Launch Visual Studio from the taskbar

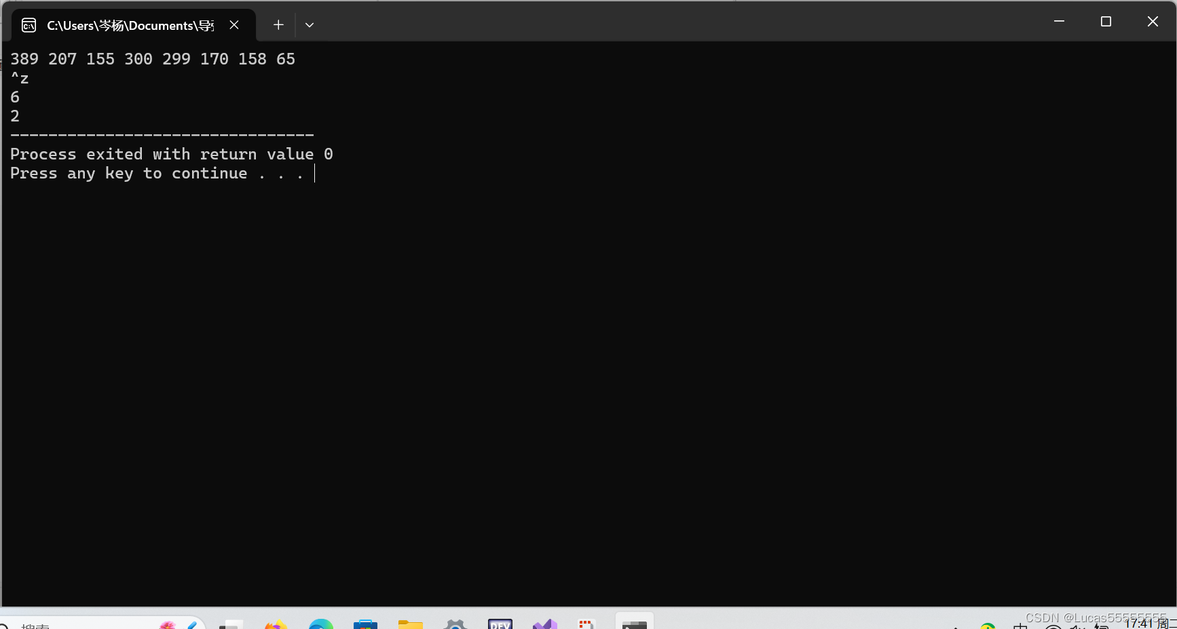click(x=545, y=624)
